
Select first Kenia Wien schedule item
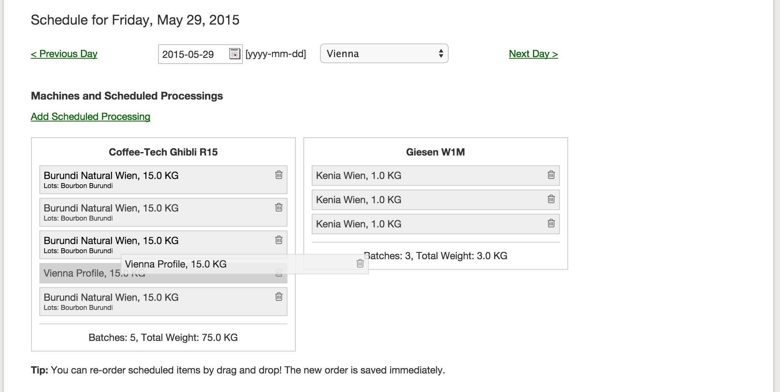[424, 176]
